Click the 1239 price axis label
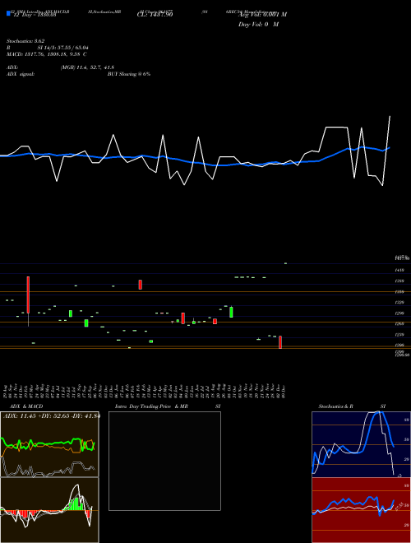 pyautogui.click(x=399, y=335)
